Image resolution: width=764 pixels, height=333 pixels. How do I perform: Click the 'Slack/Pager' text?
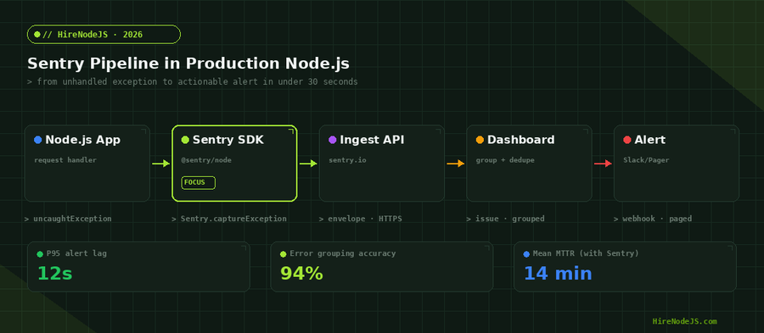[646, 160]
